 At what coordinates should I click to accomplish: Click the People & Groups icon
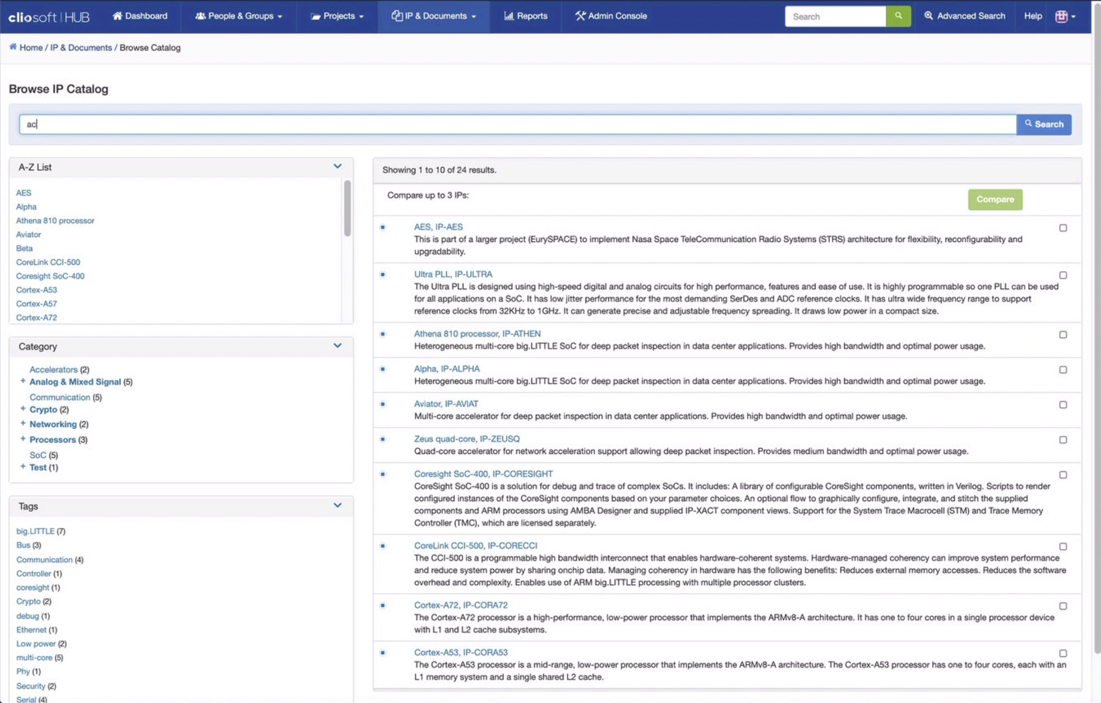200,16
